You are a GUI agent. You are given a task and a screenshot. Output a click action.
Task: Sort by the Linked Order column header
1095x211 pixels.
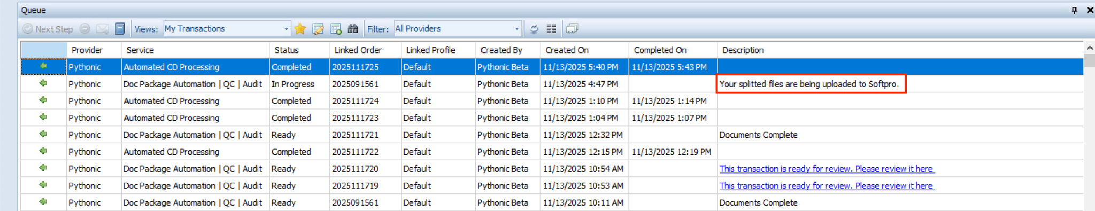[365, 50]
